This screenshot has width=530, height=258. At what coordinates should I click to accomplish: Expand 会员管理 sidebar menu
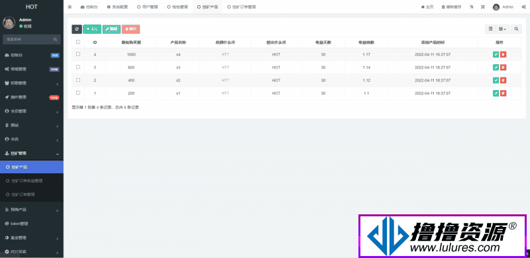(x=32, y=111)
